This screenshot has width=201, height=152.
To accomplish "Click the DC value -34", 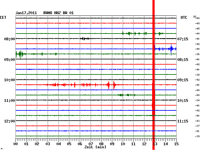I will 197,100.
